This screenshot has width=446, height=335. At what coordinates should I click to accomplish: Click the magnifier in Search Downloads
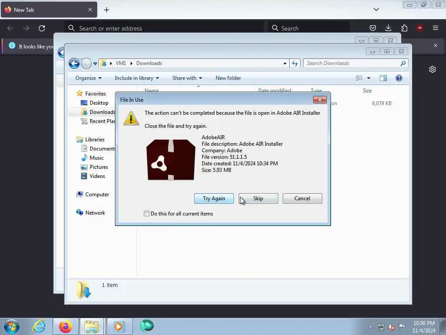point(403,63)
